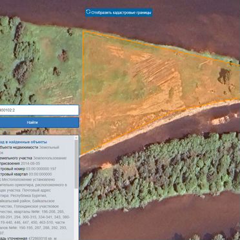Image resolution: width=240 pixels, height=240 pixels.
Task: Click the results panel scrollbar thumb
Action: point(76,163)
